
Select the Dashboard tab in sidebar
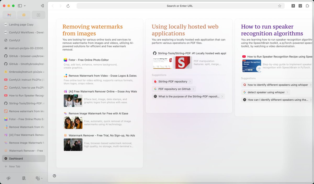24,158
